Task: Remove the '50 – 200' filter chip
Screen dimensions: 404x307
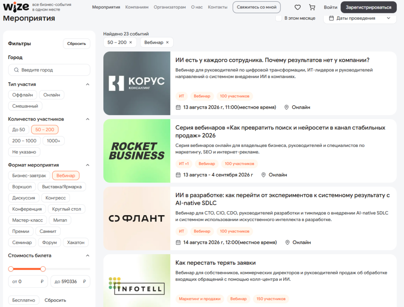Action: click(x=131, y=43)
